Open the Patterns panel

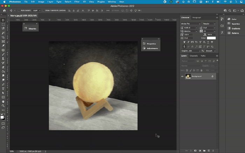[x=233, y=33]
